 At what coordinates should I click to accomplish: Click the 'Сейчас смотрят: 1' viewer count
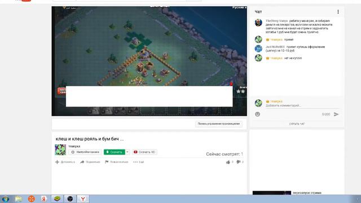tap(224, 154)
